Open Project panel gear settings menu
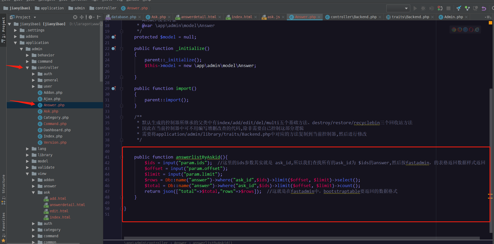This screenshot has height=244, width=494. (91, 17)
